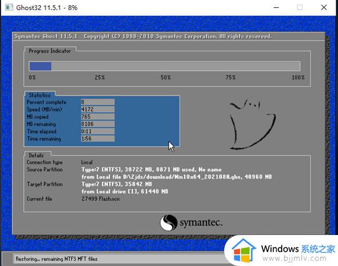The image size is (338, 266).
Task: Click the MB copied label
Action: 38,117
